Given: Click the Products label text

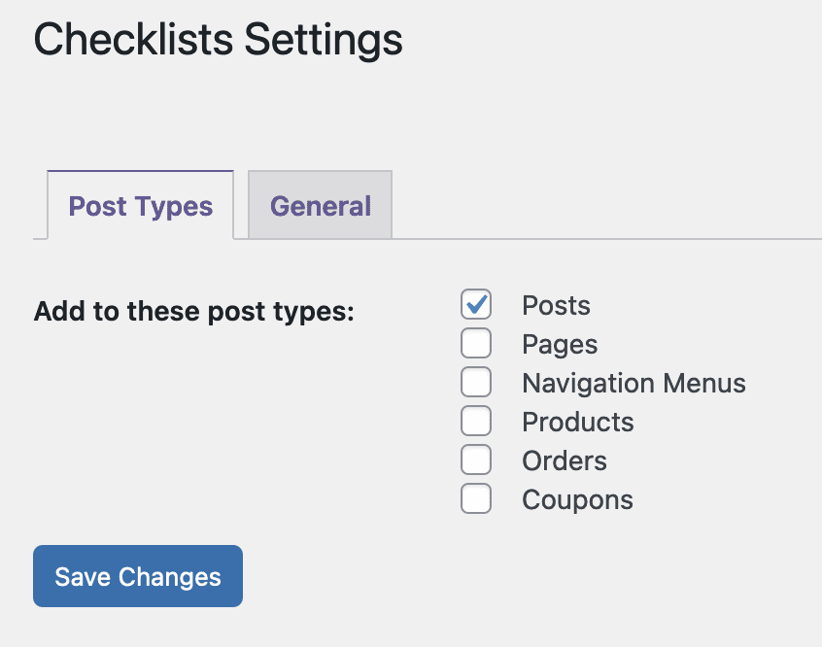Looking at the screenshot, I should click(x=577, y=422).
